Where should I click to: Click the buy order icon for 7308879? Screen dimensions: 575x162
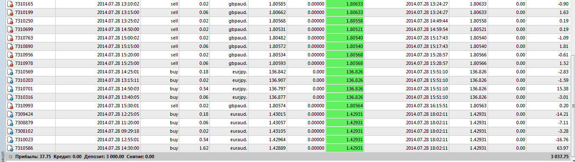[10, 123]
